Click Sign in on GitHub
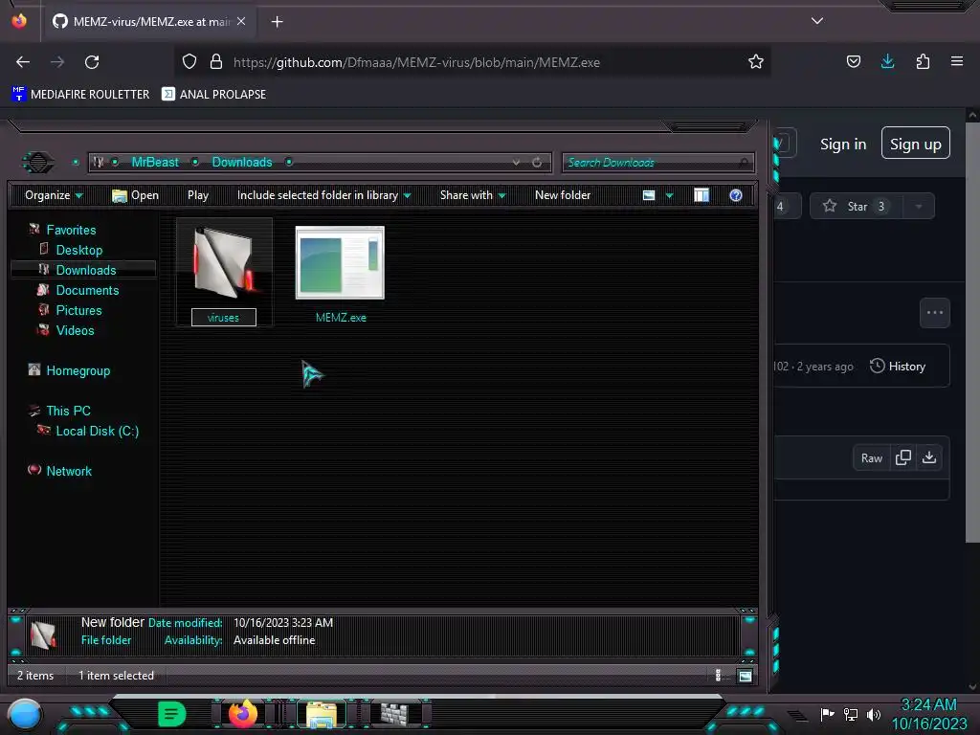 click(843, 145)
